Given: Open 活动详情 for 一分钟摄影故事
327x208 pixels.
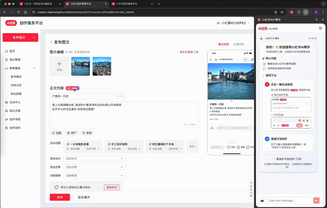Looking at the screenshot, I should pyautogui.click(x=93, y=149).
